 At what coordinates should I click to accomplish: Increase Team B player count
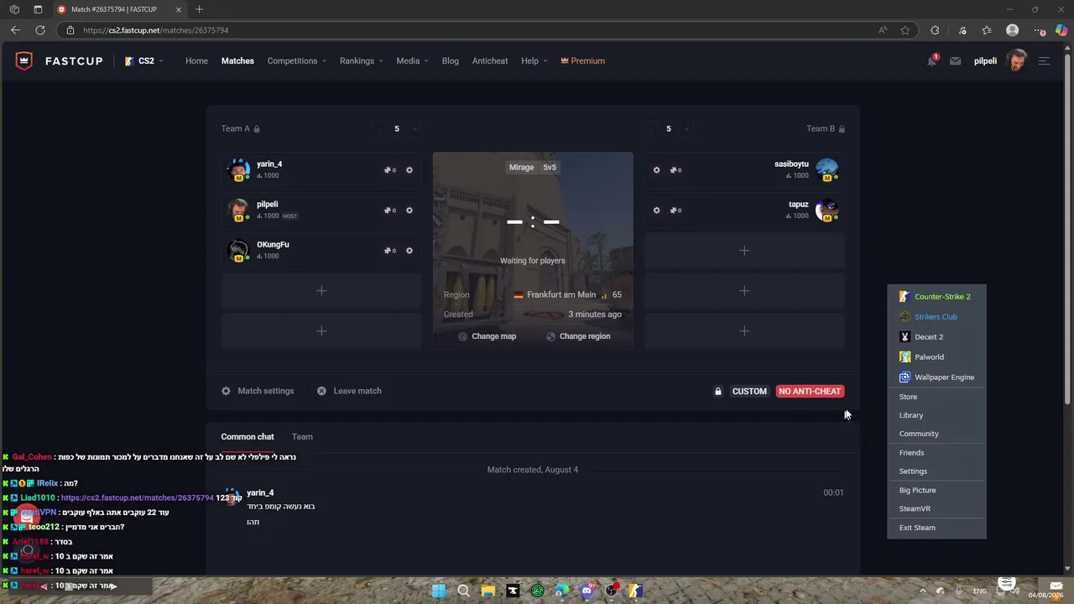[x=686, y=129]
